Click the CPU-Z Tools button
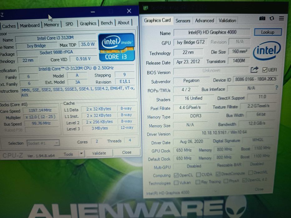The image size is (291, 218). coord(68,154)
